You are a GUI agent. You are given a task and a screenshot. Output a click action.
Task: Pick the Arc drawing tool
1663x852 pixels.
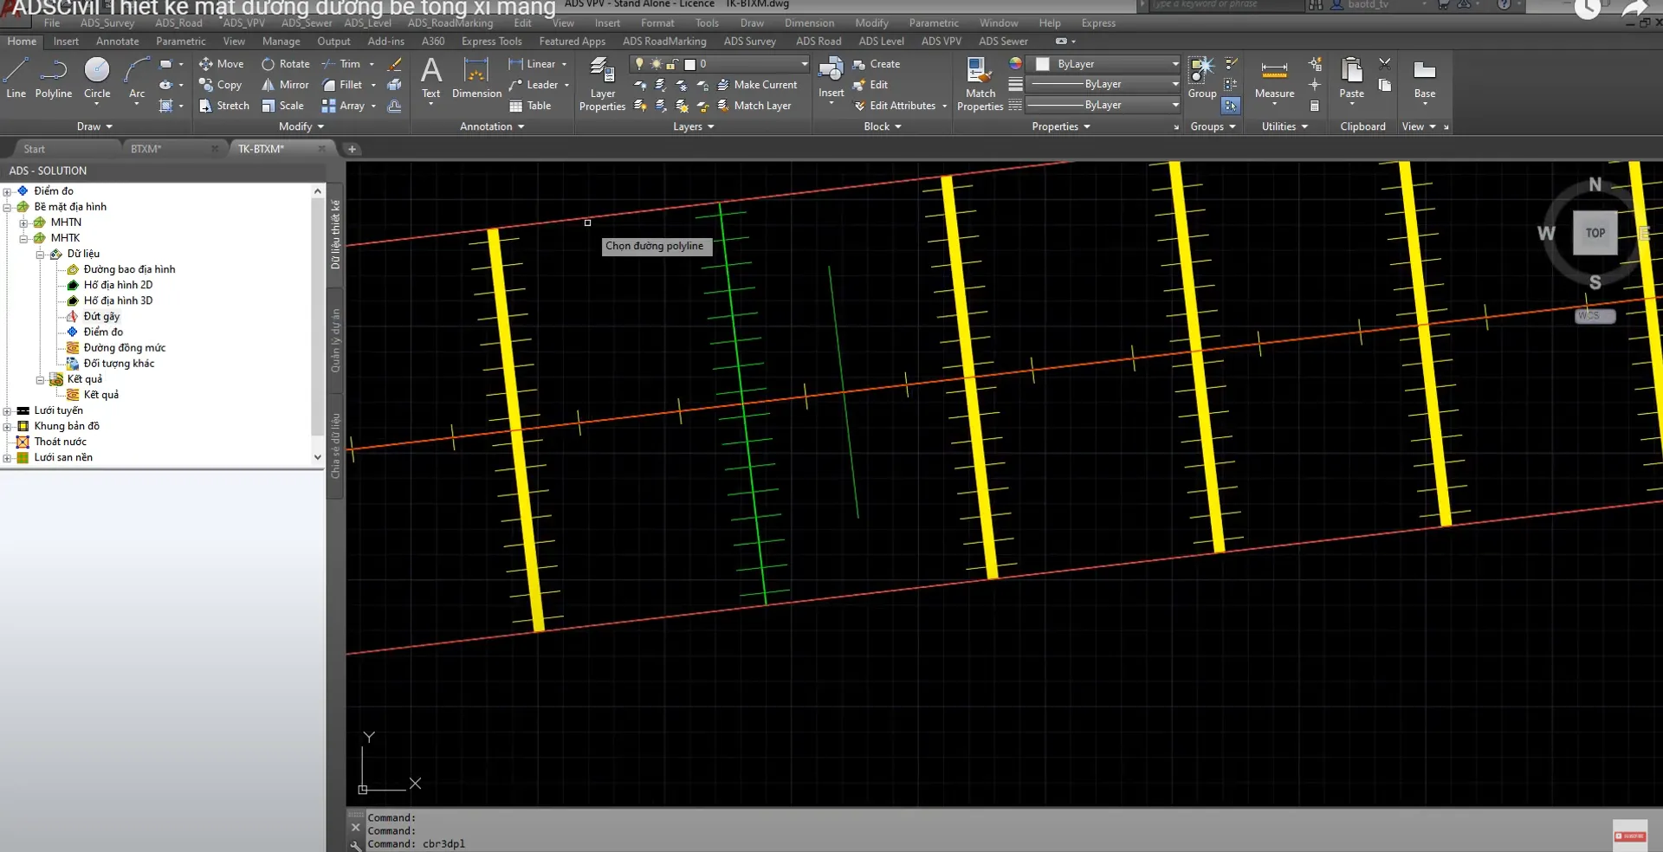pos(137,78)
